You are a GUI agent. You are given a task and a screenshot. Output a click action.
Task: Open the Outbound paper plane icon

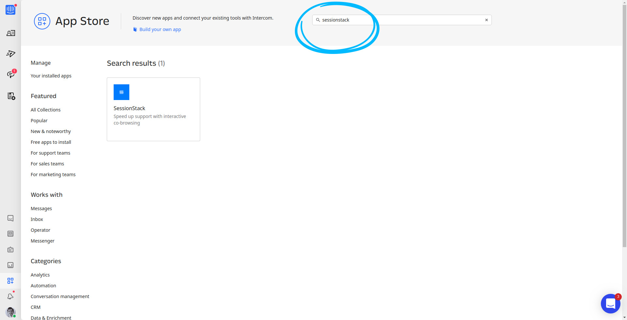(11, 54)
